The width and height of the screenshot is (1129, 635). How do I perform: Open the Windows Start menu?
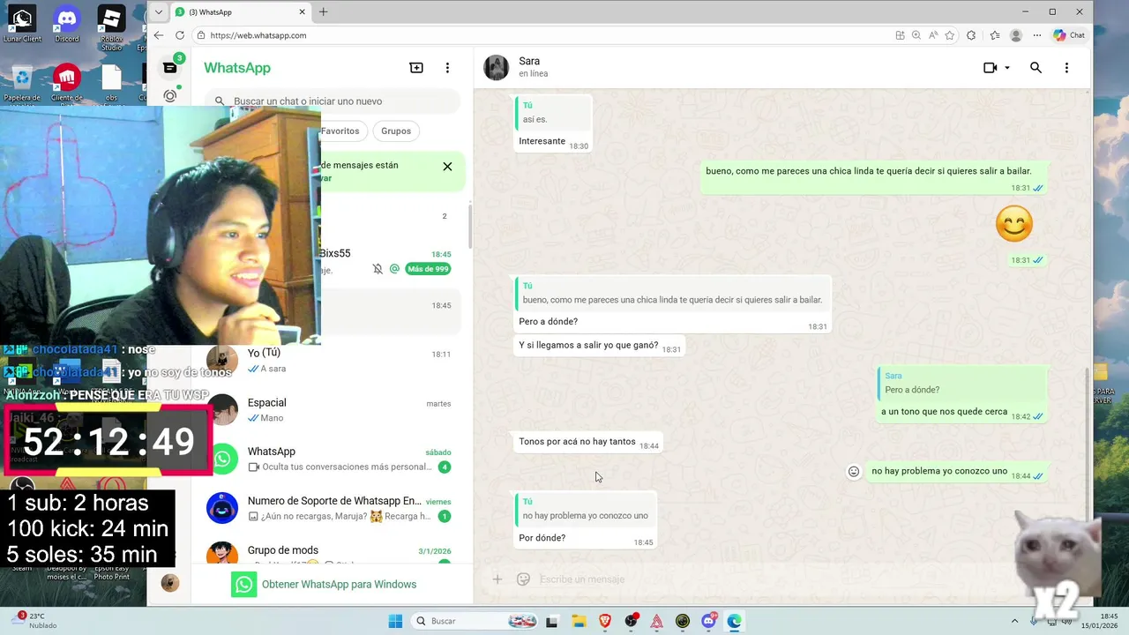click(394, 621)
